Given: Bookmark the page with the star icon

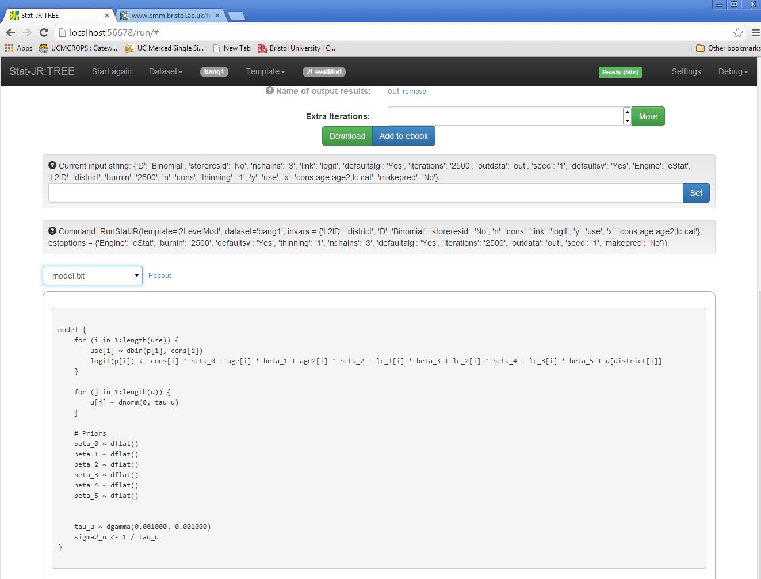Looking at the screenshot, I should [737, 33].
